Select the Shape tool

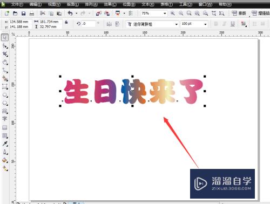pyautogui.click(x=5, y=46)
